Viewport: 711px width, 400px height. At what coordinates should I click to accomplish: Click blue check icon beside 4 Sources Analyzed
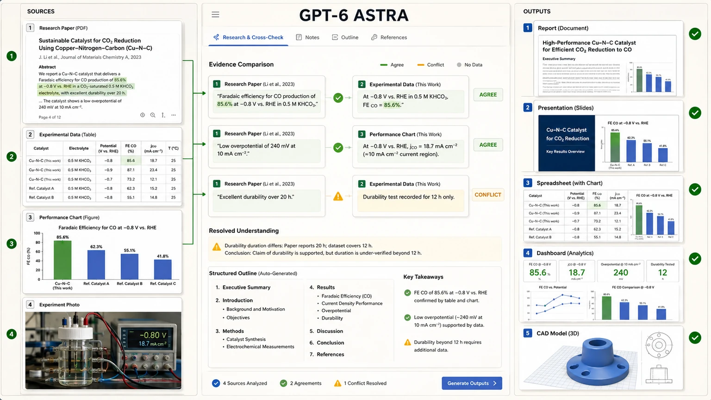tap(216, 383)
